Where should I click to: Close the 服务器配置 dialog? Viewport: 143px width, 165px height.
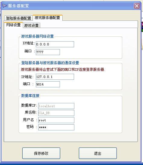(x=137, y=6)
